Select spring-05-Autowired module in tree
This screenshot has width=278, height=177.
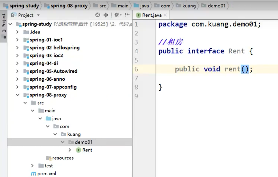pos(53,71)
